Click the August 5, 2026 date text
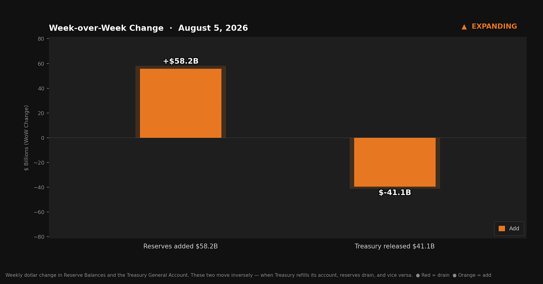 pyautogui.click(x=213, y=28)
